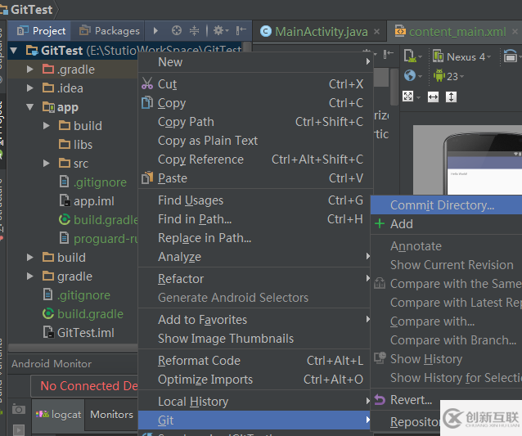Collapse the app module folder
Image resolution: width=522 pixels, height=436 pixels.
pos(30,107)
